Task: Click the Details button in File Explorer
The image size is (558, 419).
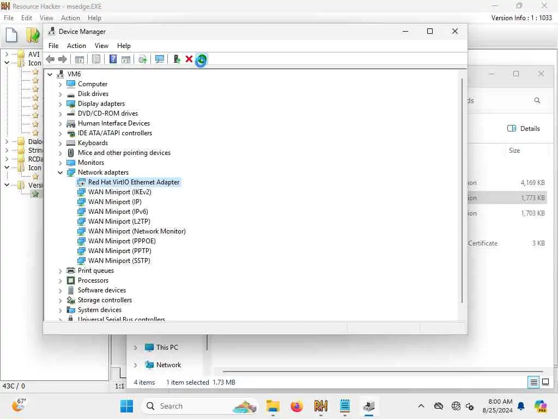Action: (524, 129)
